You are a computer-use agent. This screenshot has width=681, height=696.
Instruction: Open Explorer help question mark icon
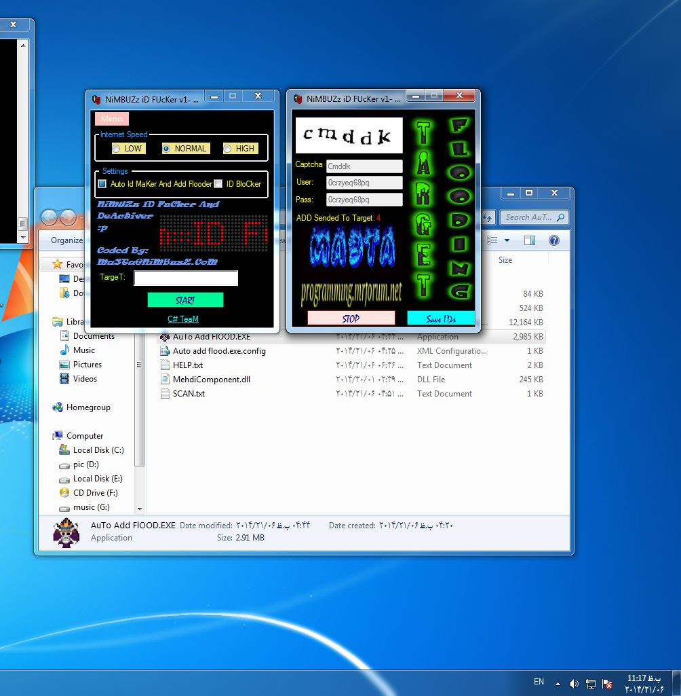[x=553, y=240]
